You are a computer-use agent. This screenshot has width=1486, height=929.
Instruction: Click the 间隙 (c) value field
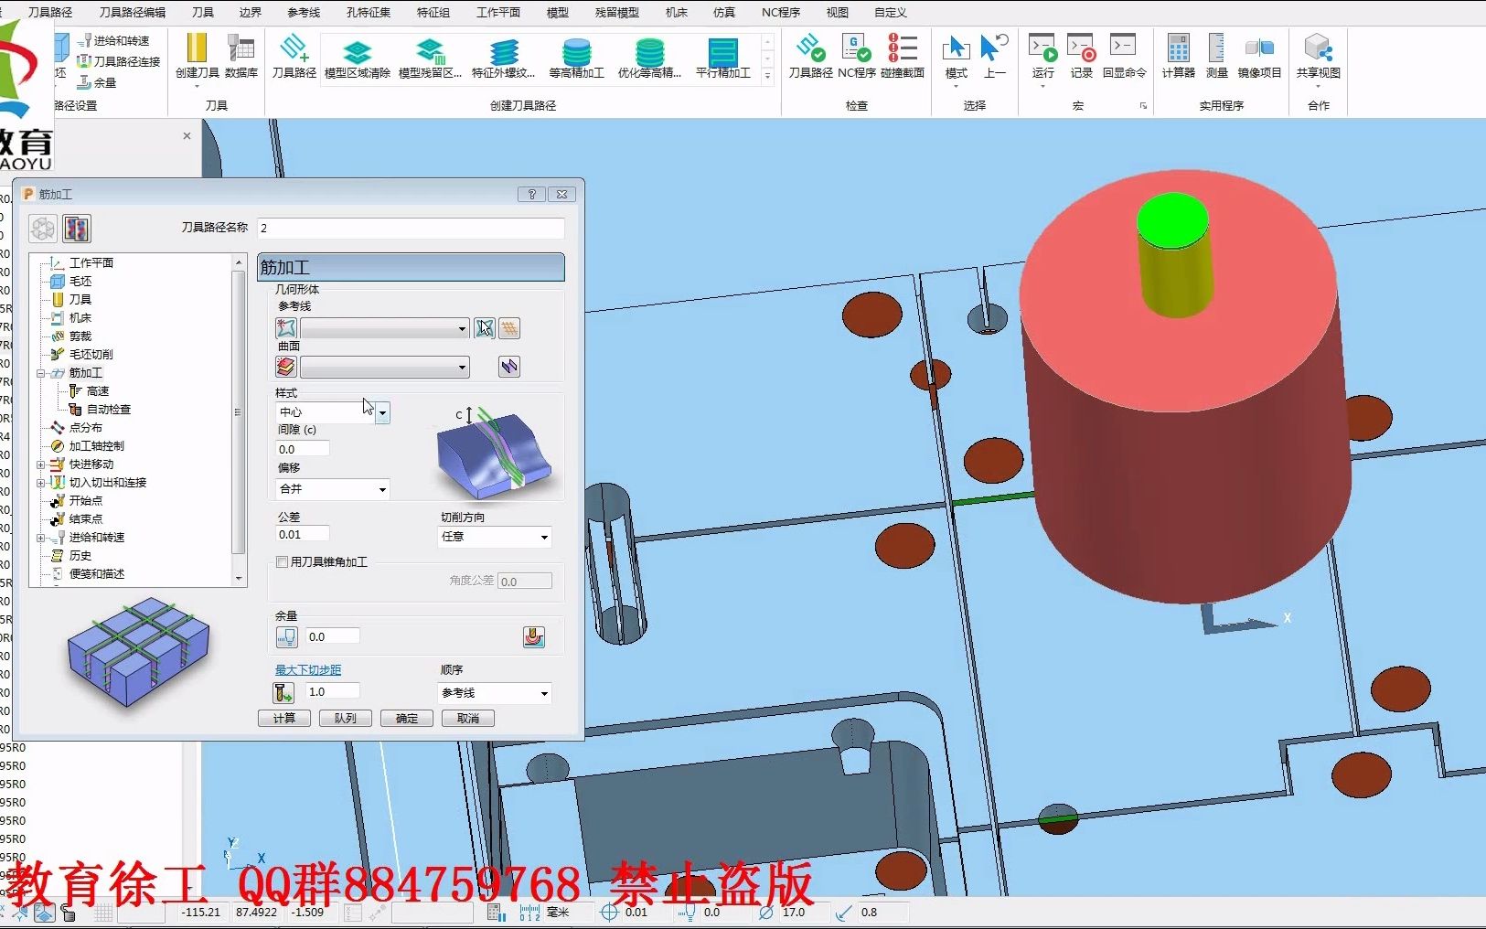pos(303,449)
